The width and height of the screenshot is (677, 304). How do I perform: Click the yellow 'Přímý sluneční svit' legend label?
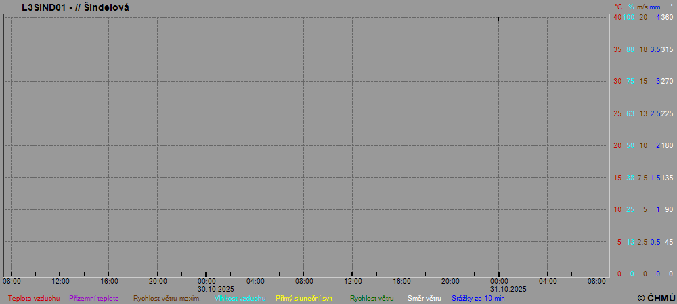pos(304,298)
